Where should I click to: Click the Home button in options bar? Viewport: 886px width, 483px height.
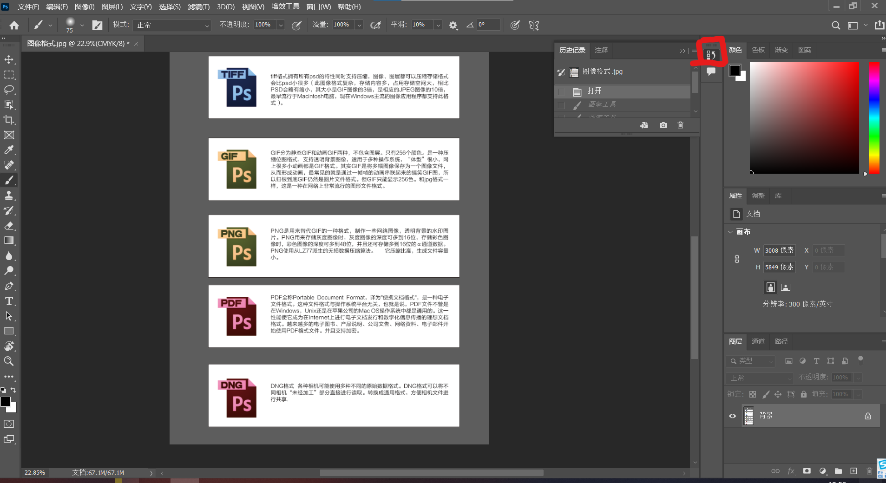14,25
